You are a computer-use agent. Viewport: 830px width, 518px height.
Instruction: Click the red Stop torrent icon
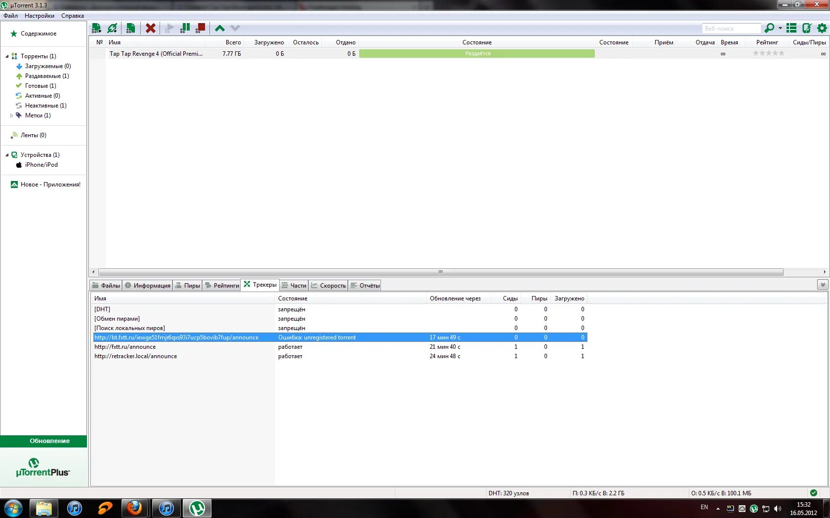click(x=200, y=28)
